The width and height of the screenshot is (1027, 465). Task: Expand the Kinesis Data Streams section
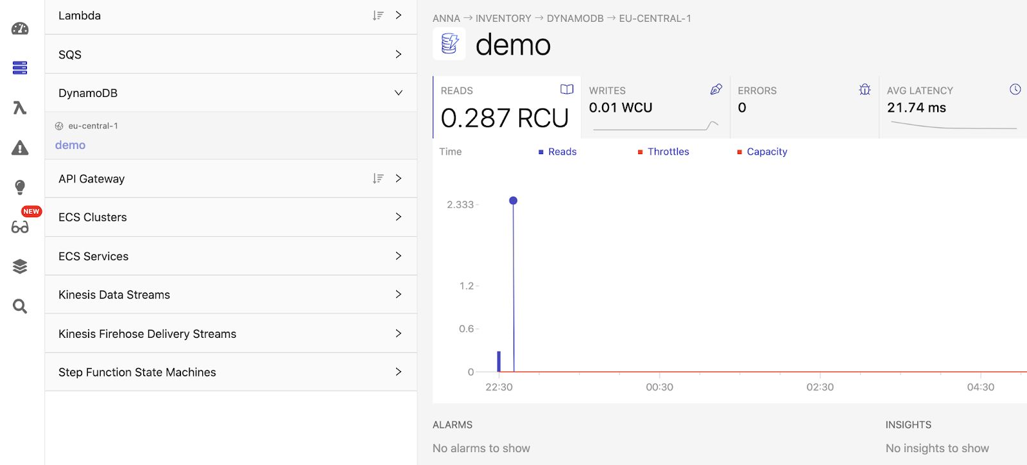point(398,294)
